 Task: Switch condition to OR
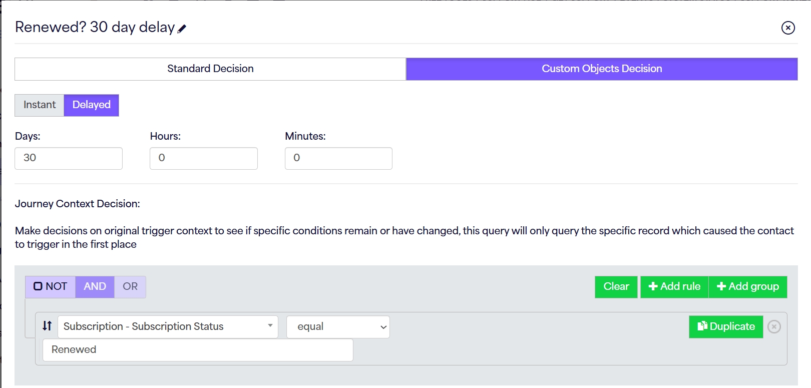[130, 287]
